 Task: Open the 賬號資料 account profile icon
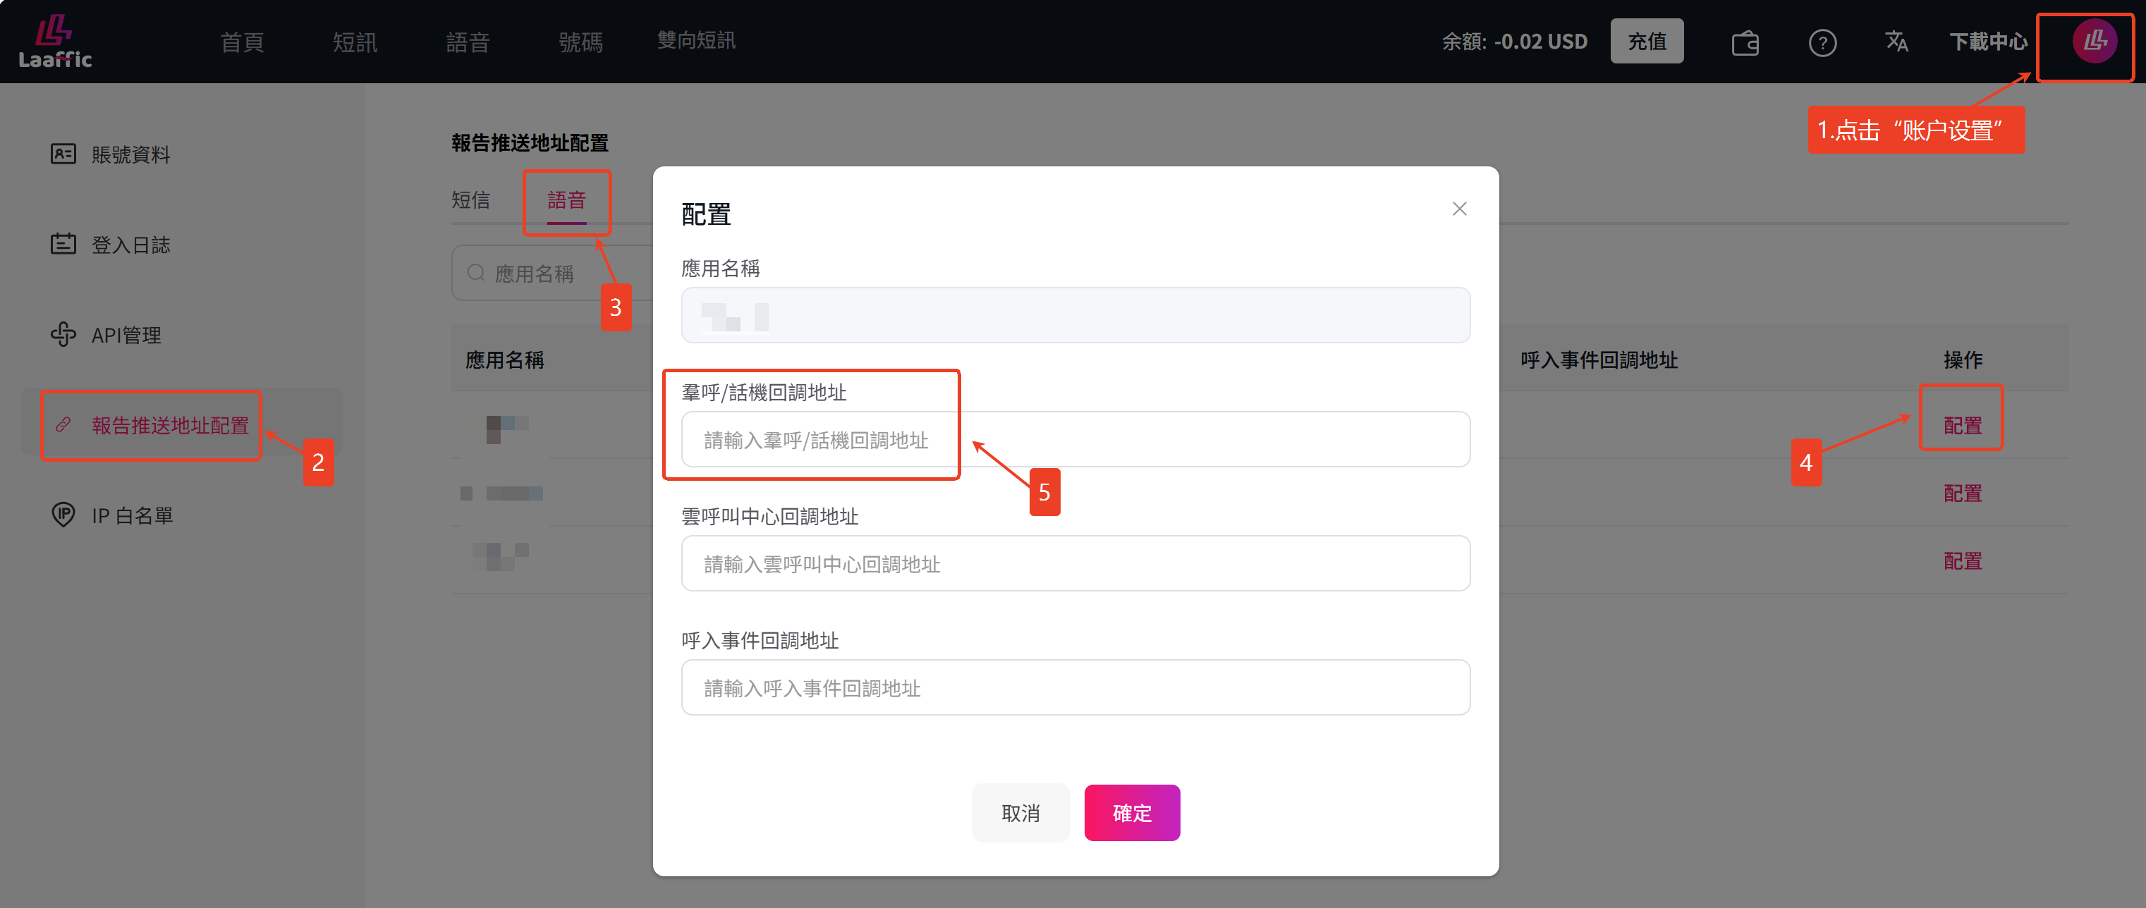tap(63, 154)
